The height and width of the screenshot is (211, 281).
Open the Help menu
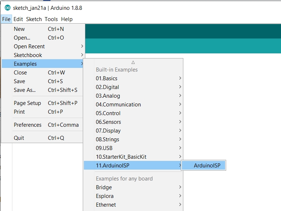[67, 19]
